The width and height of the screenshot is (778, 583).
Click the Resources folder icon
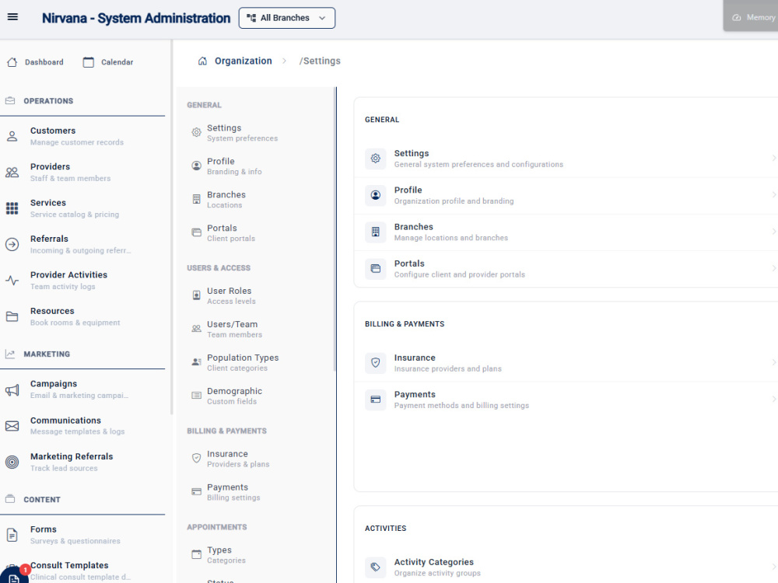12,316
